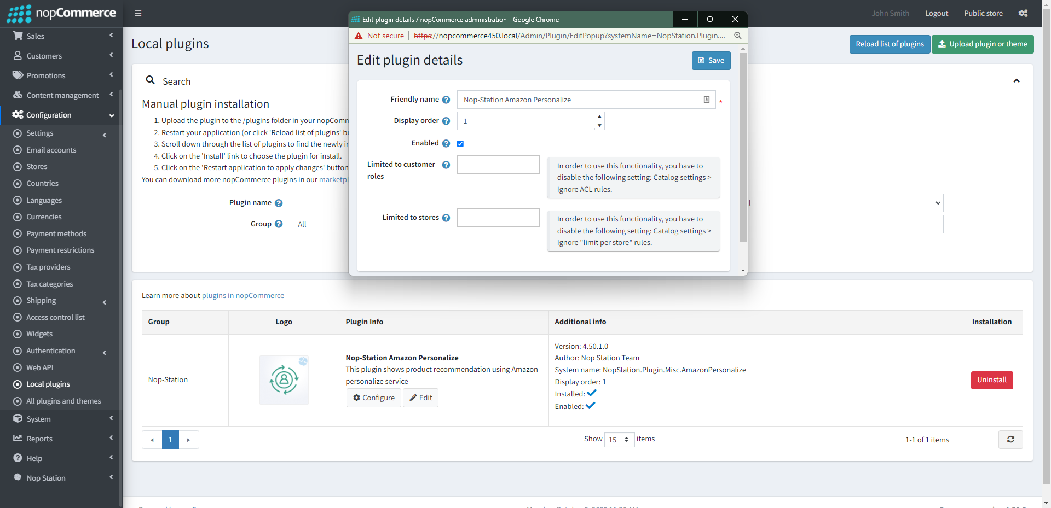Expand the Customers sidebar arrow
This screenshot has height=508, width=1051.
[x=111, y=55]
